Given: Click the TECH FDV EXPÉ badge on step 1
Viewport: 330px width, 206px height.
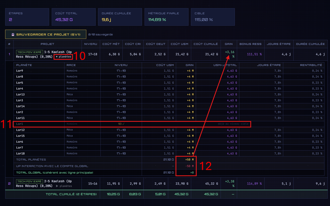Looking at the screenshot, I should coord(29,52).
